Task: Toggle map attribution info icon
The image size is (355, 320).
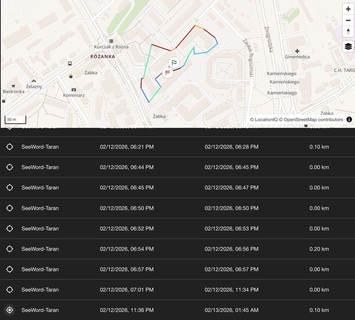Action: pyautogui.click(x=349, y=119)
